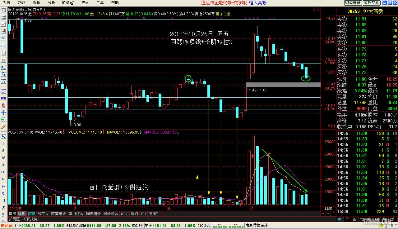
Task: Click the orange 自 icon in left toolbar
Action: click(x=3, y=60)
